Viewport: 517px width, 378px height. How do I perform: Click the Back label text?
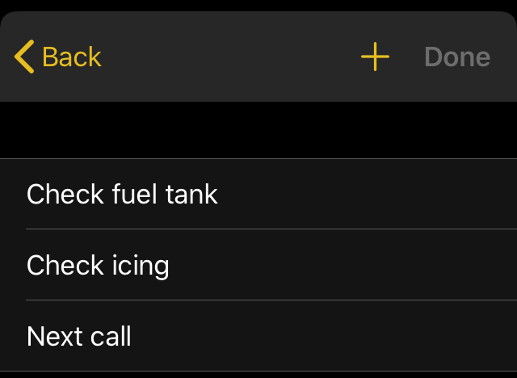click(72, 57)
